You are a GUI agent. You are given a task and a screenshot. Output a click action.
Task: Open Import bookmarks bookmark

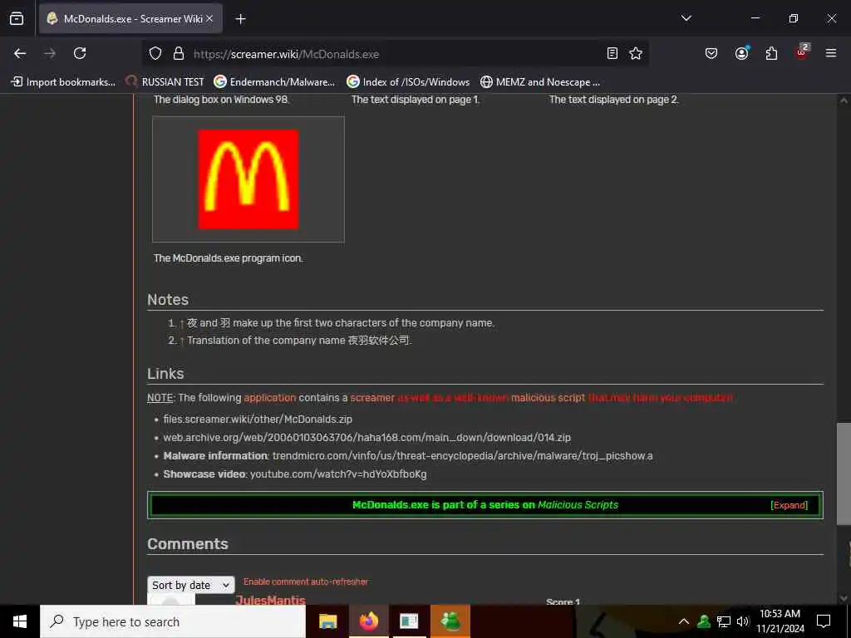pos(63,82)
